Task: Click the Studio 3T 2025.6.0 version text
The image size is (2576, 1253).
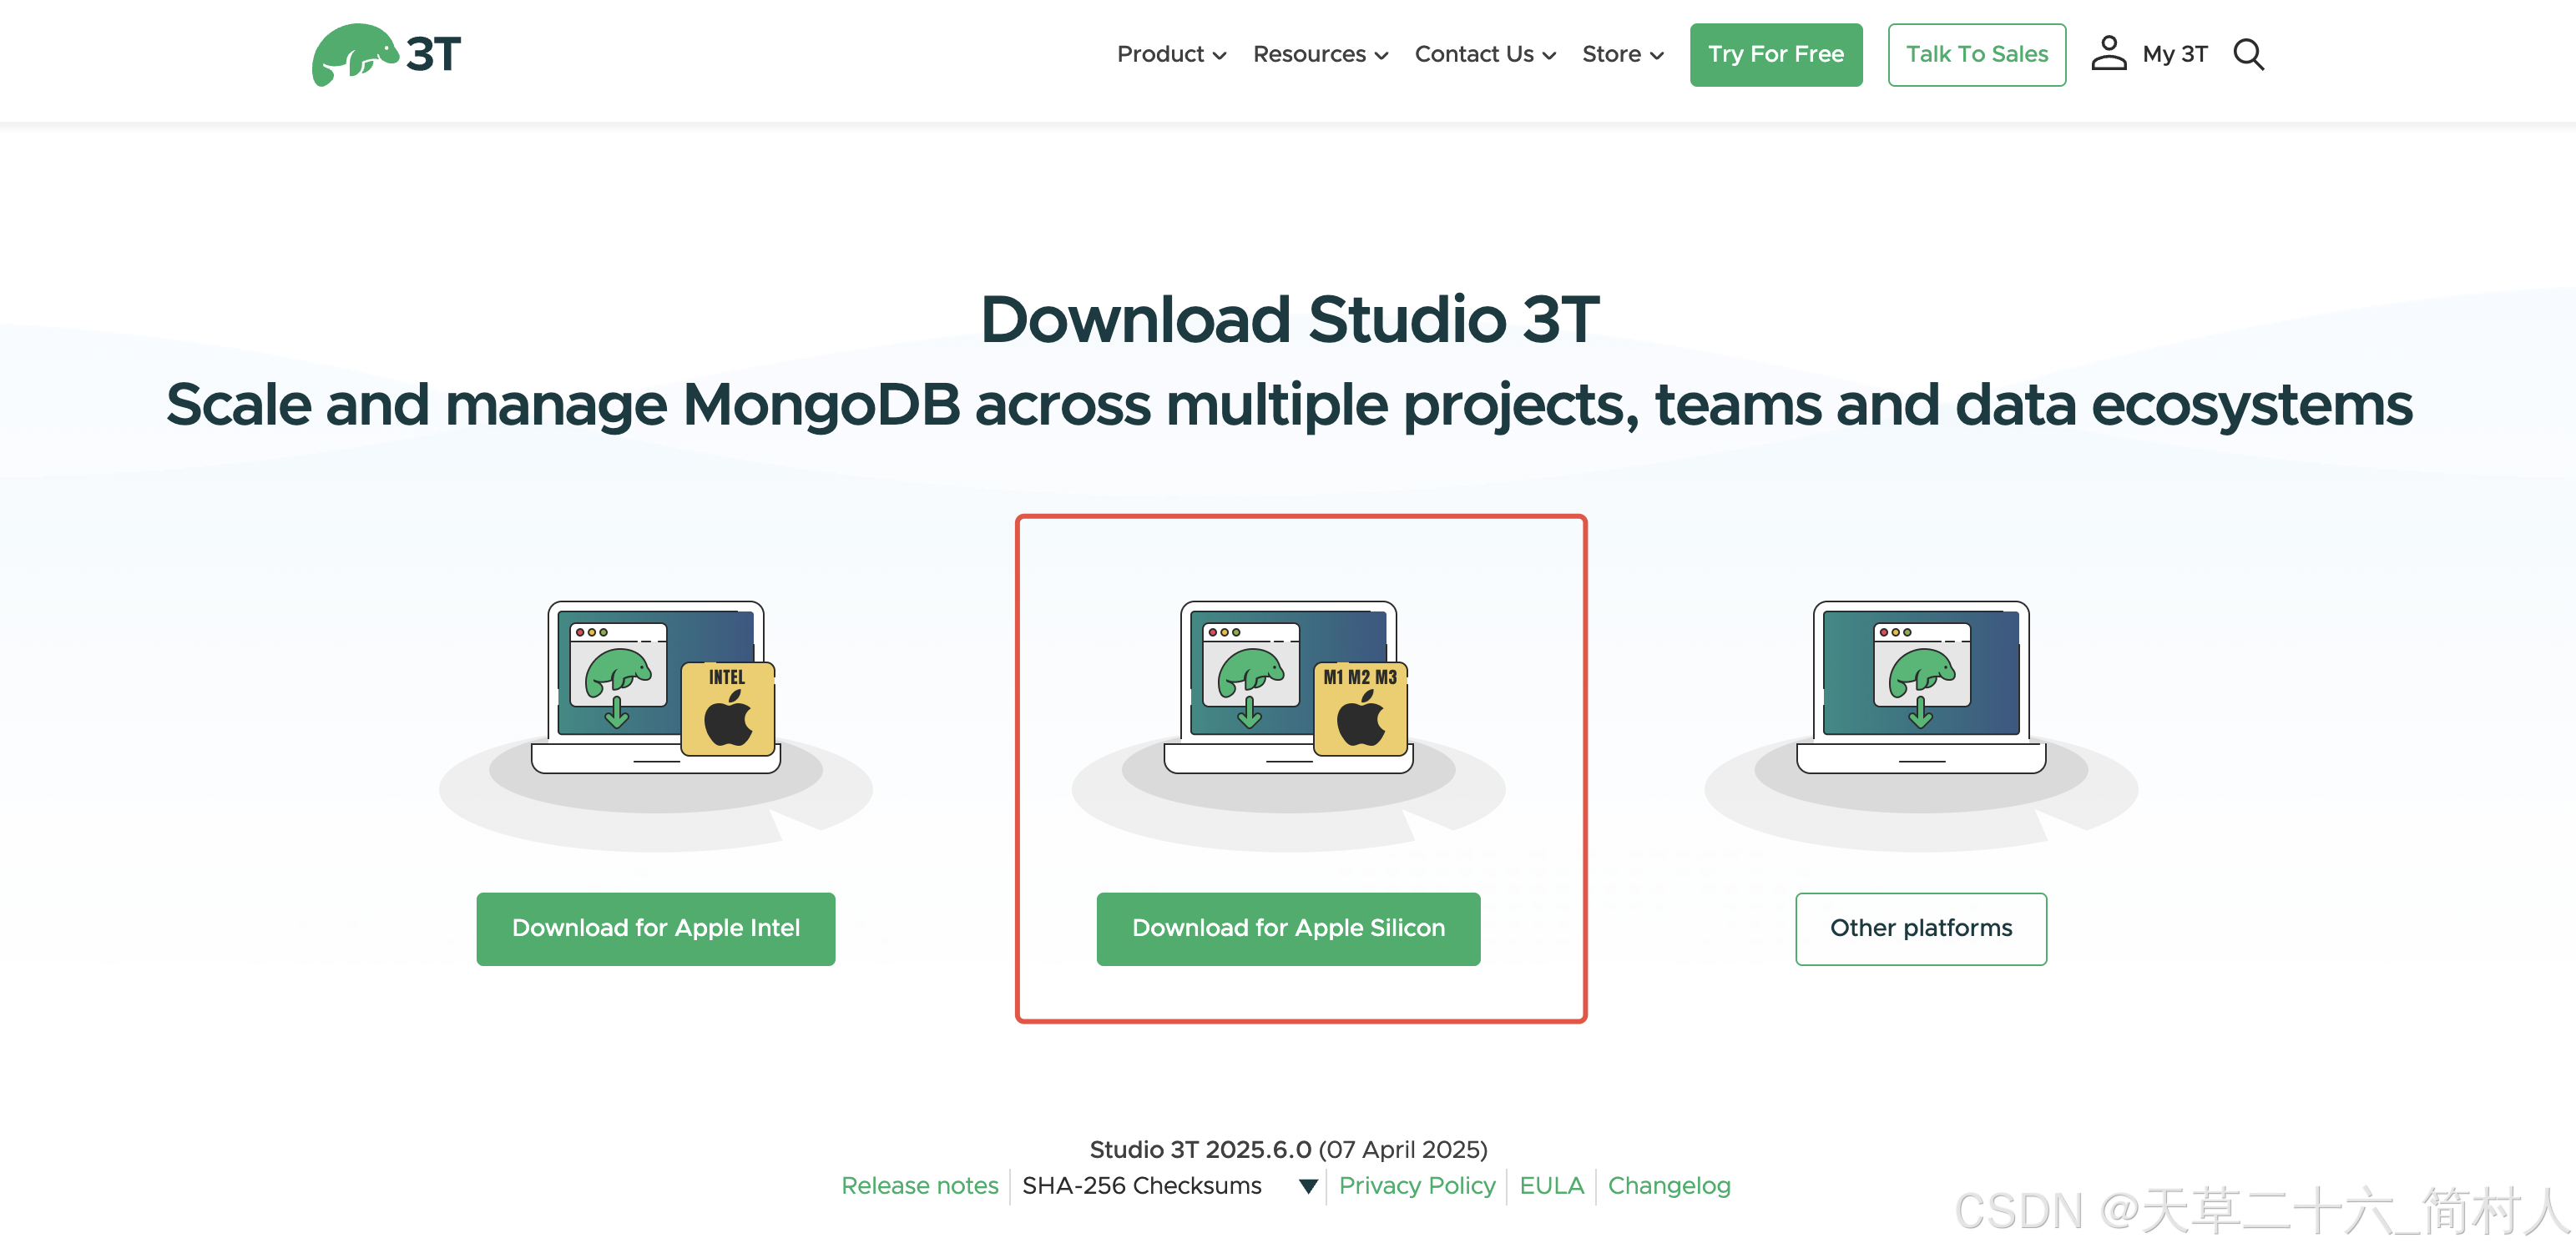Action: pos(1200,1149)
